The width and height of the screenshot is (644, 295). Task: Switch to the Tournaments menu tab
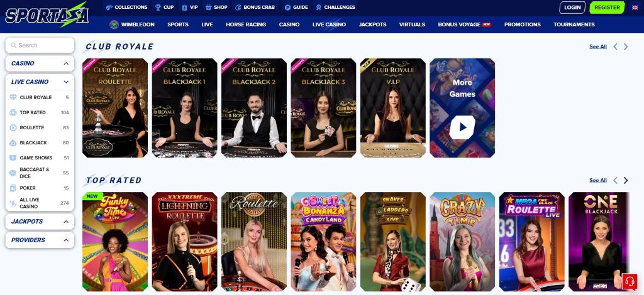pyautogui.click(x=574, y=24)
